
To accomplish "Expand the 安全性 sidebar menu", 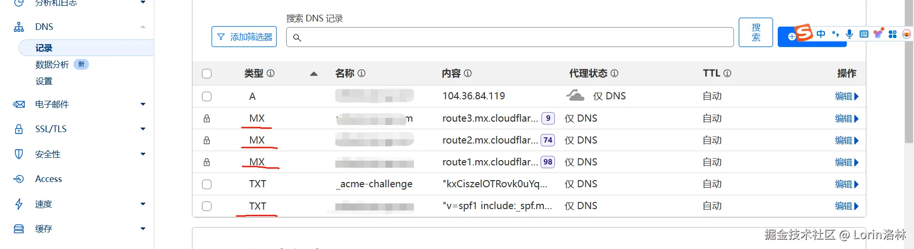I will point(143,154).
